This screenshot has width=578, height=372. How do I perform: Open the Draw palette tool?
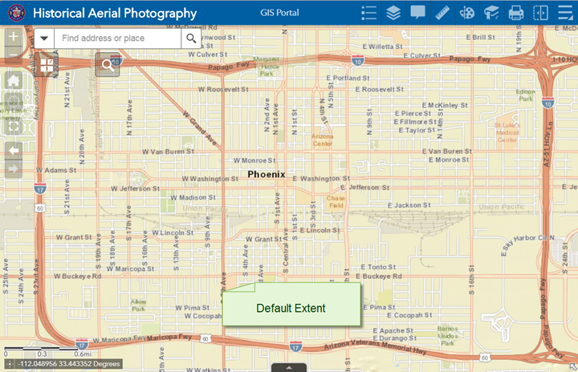466,13
